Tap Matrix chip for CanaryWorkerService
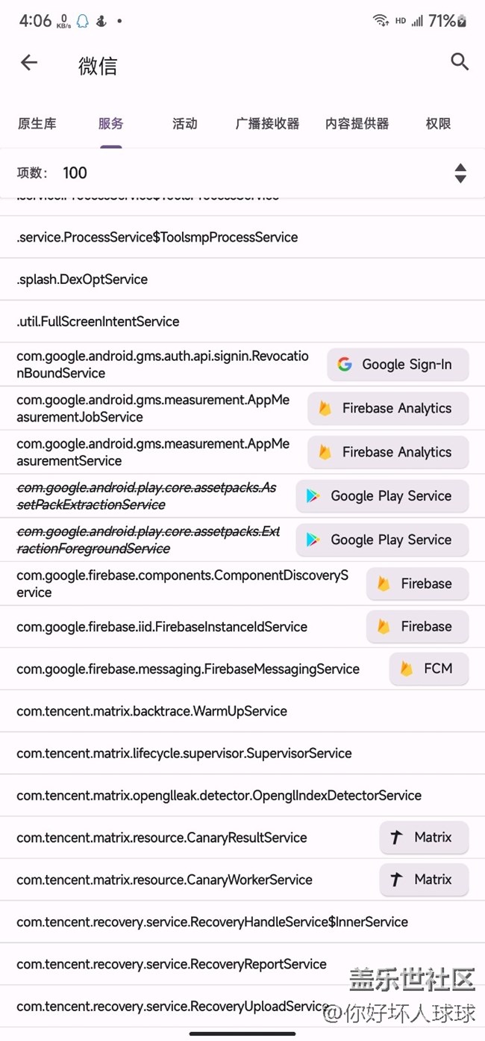Image resolution: width=485 pixels, height=1041 pixels. (x=424, y=880)
